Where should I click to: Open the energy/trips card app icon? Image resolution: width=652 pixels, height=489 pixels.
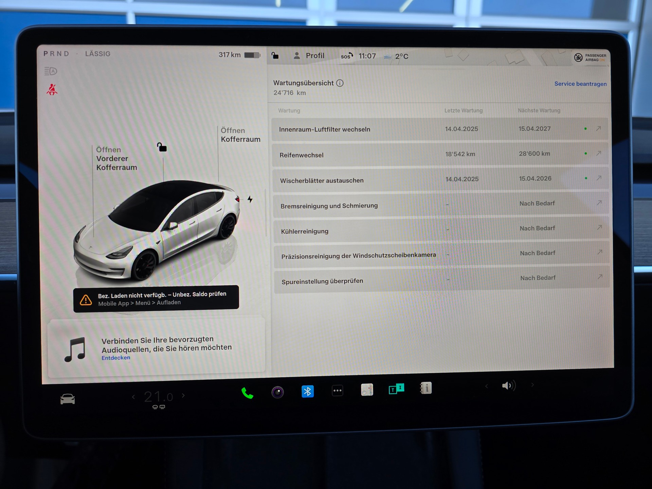(x=367, y=390)
